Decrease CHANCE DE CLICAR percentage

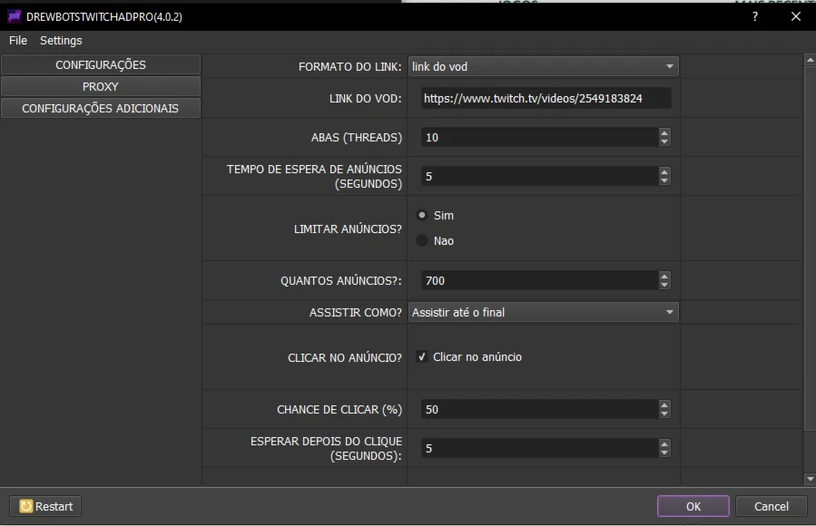(664, 414)
